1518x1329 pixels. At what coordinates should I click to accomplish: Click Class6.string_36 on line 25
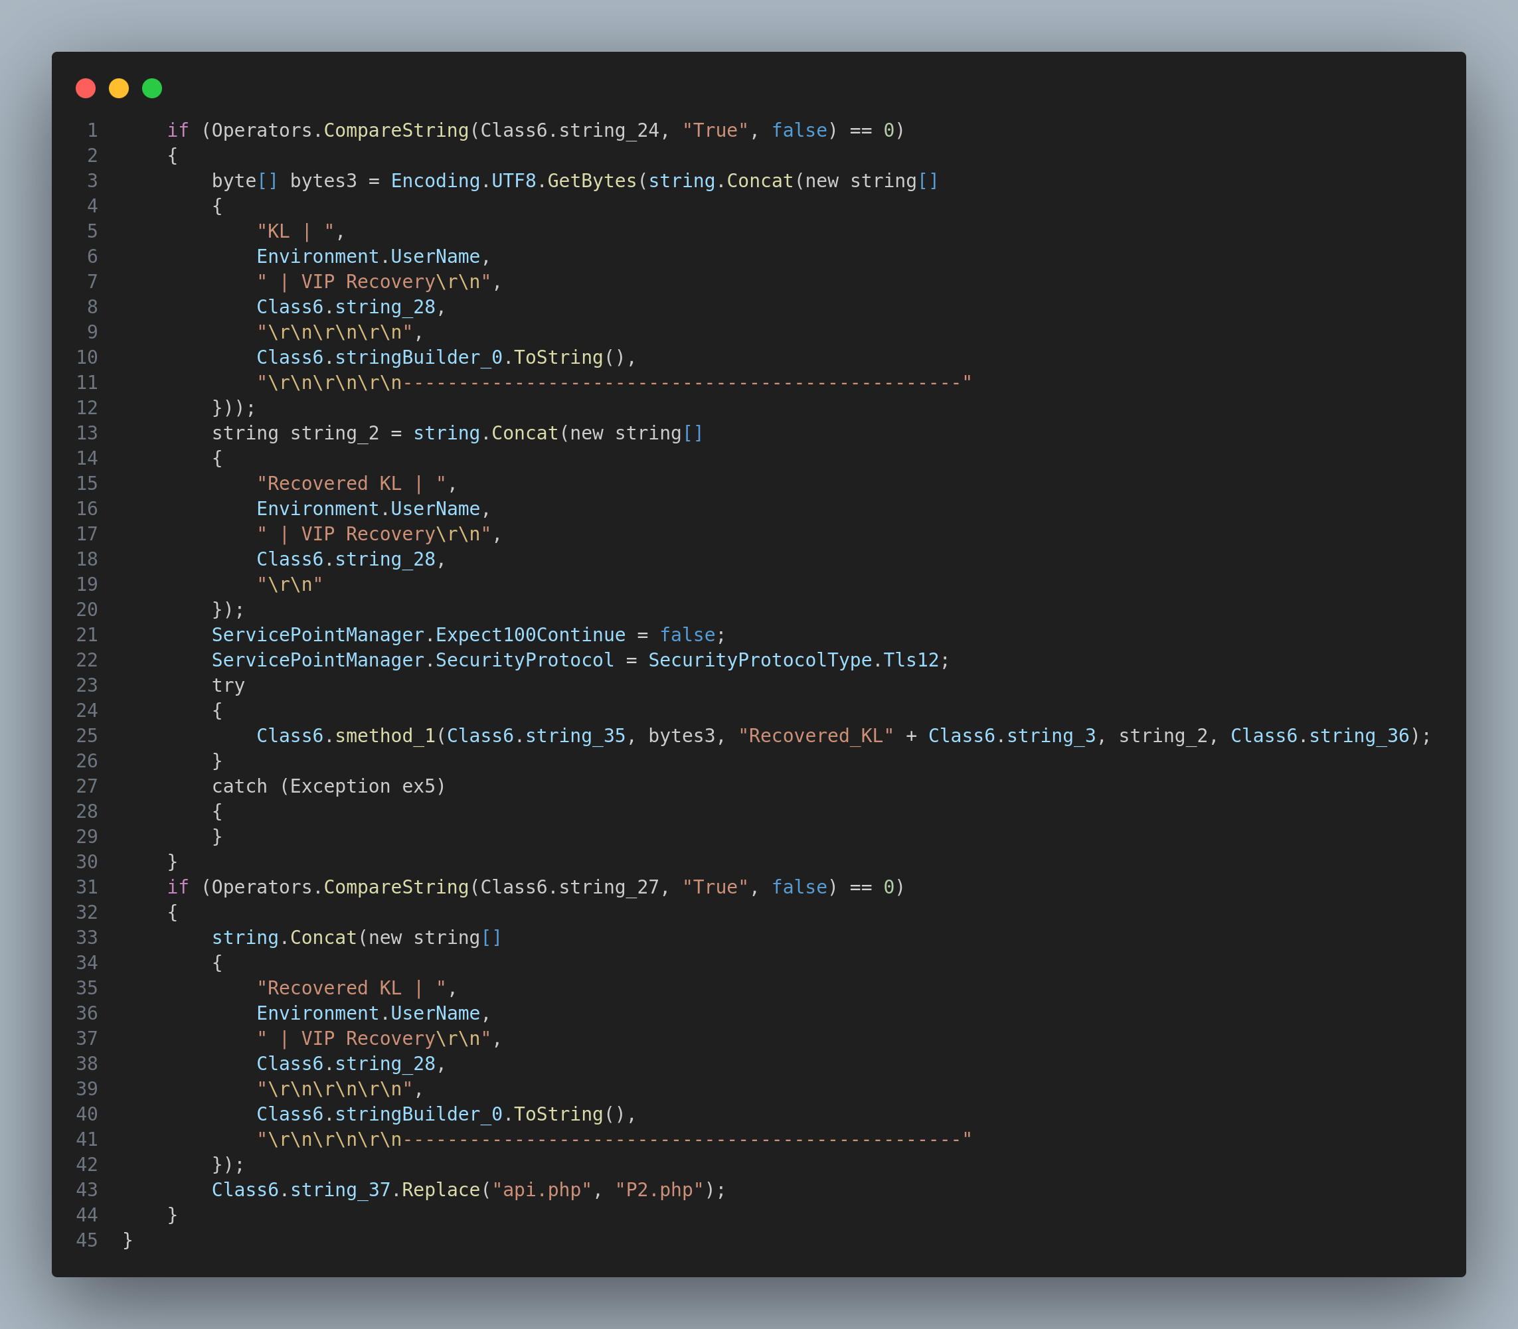click(x=1319, y=736)
